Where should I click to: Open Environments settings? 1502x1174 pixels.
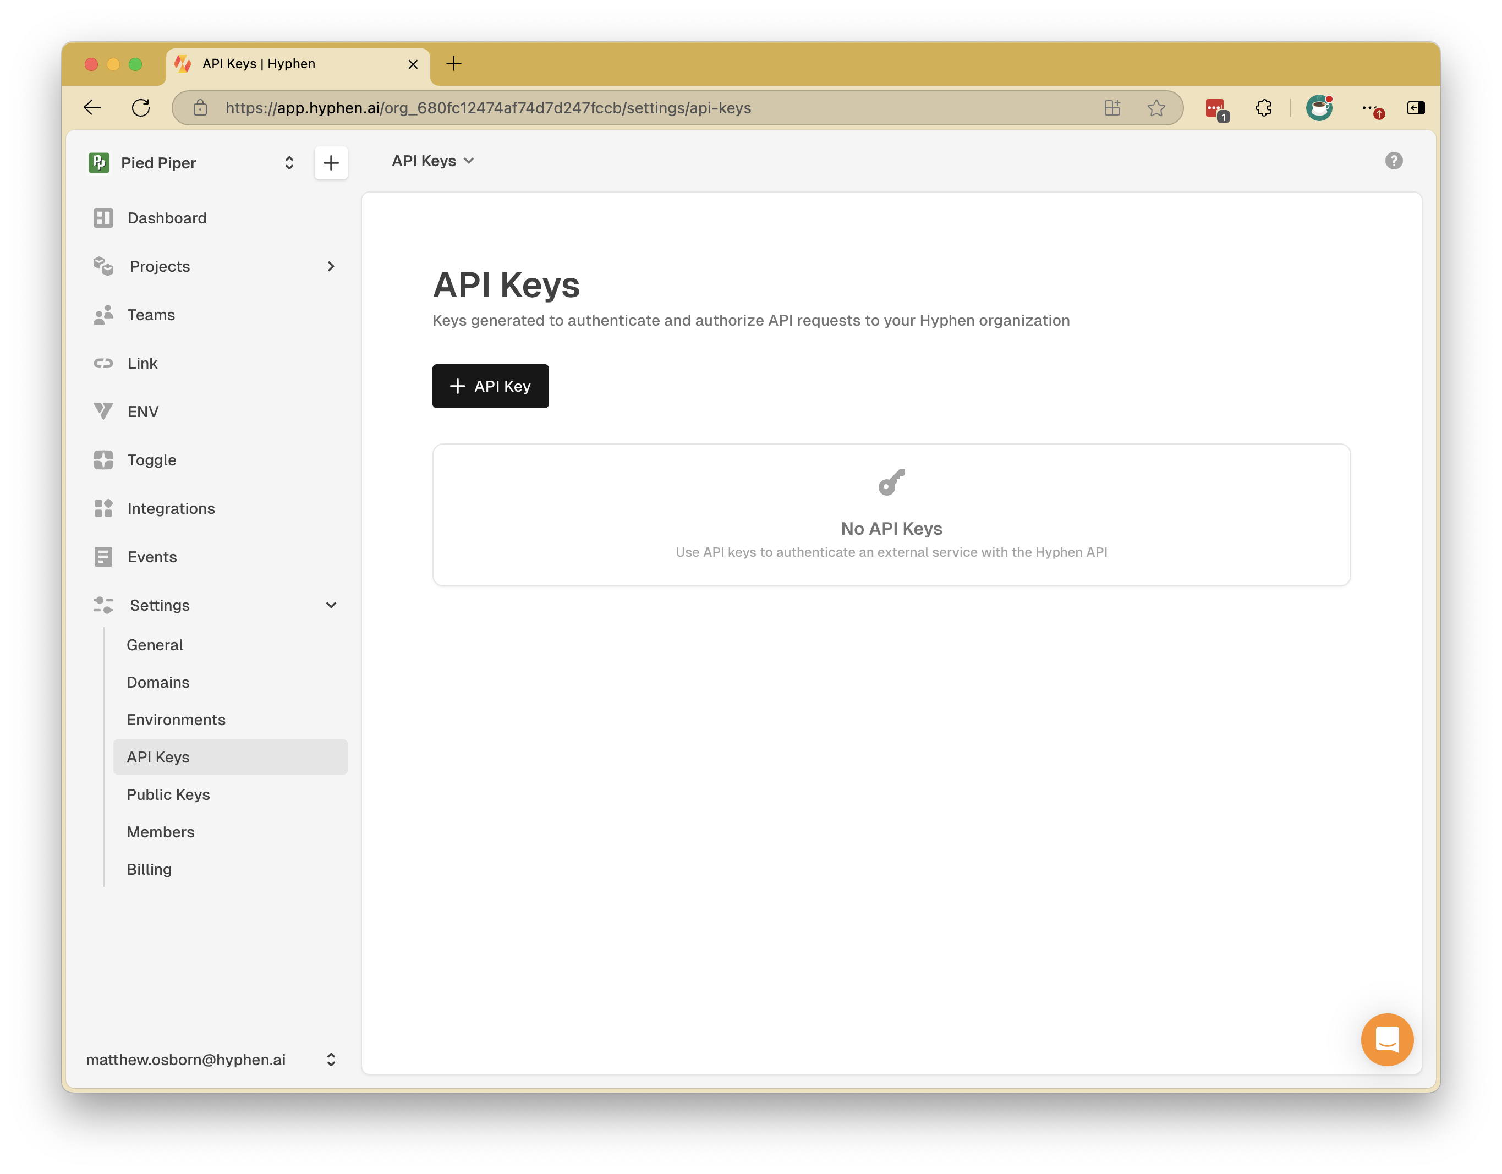coord(231,720)
